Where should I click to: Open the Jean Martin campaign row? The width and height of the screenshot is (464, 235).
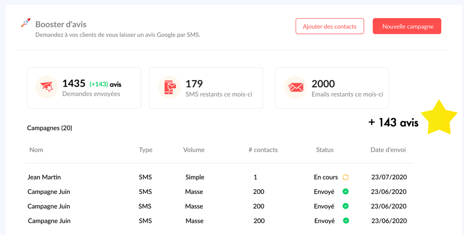pyautogui.click(x=44, y=177)
